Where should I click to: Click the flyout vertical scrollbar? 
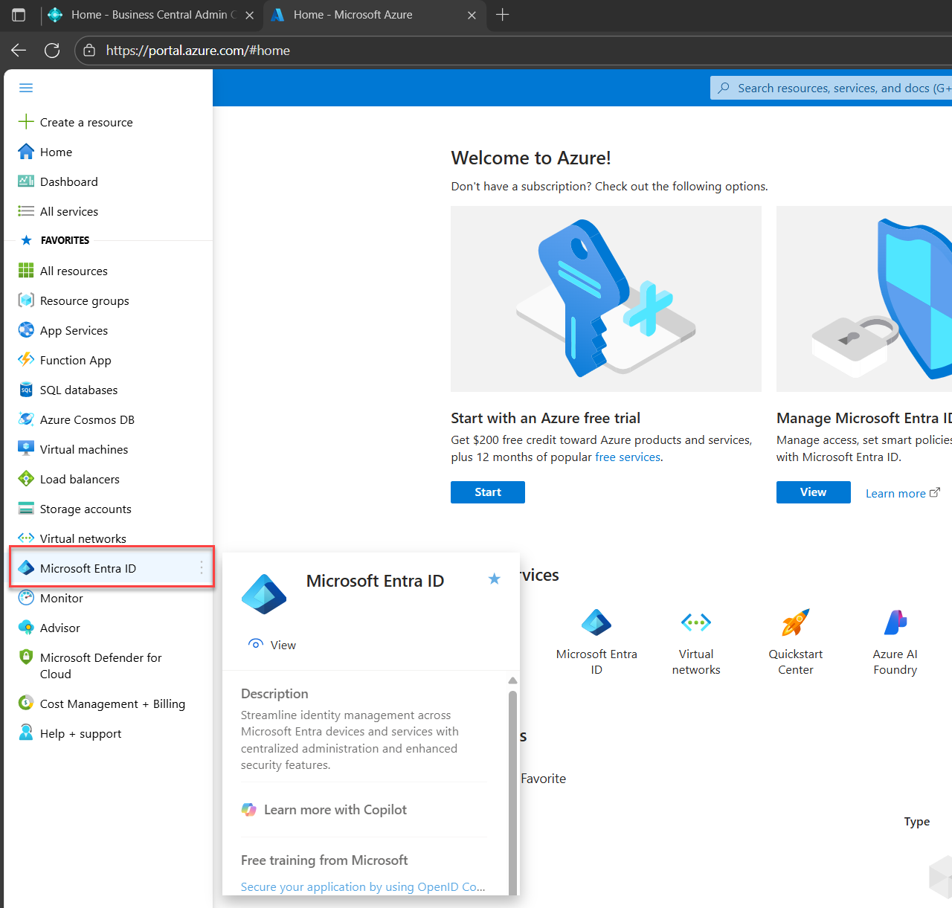click(x=512, y=792)
